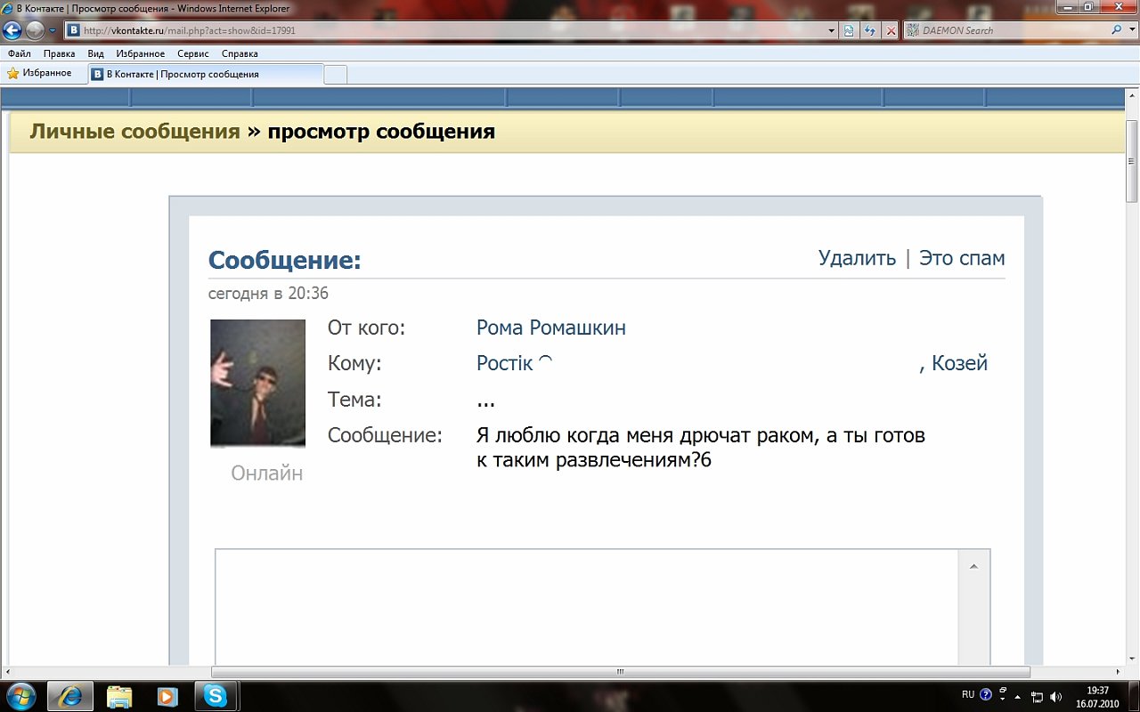Open Windows Explorer folder in taskbar
This screenshot has height=712, width=1140.
(x=119, y=695)
